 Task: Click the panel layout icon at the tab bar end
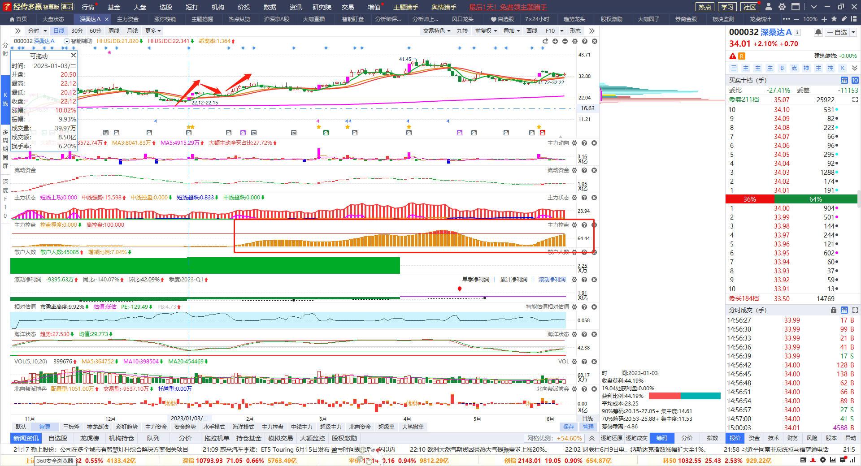(854, 19)
